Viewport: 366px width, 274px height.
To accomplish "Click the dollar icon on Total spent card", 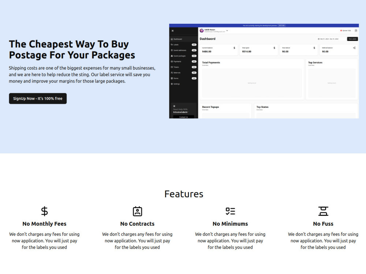I will click(274, 48).
